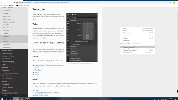Open the Карты bookmark
178x100 pixels.
pyautogui.click(x=12, y=6)
